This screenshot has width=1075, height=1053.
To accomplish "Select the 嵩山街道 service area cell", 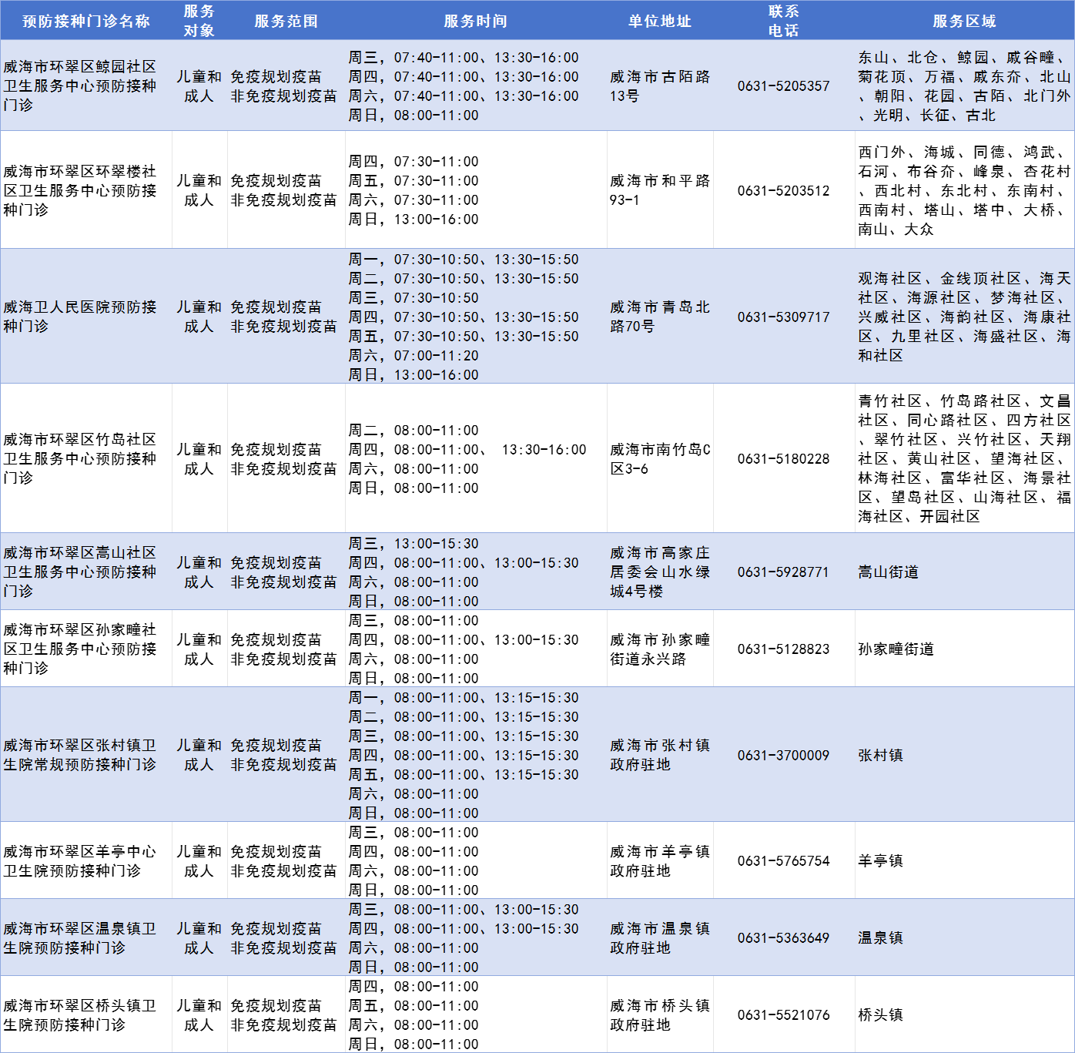I will pos(888,572).
